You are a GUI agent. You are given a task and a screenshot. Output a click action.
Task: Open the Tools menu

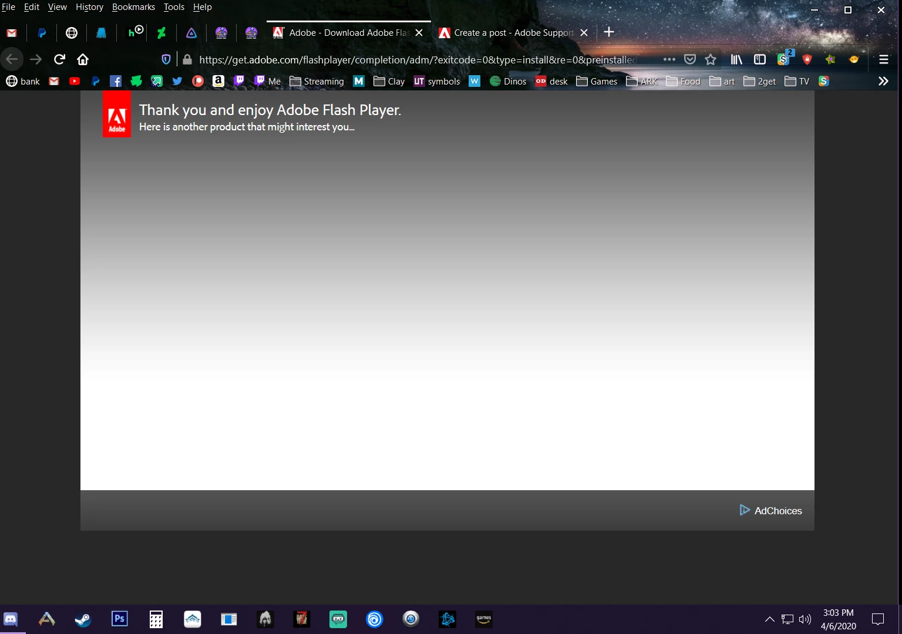tap(174, 7)
